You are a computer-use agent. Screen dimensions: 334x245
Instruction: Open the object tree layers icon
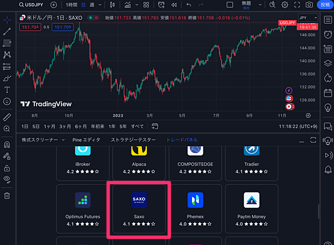[x=328, y=63]
